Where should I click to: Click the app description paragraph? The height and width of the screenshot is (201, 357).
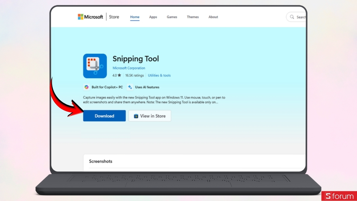(154, 100)
